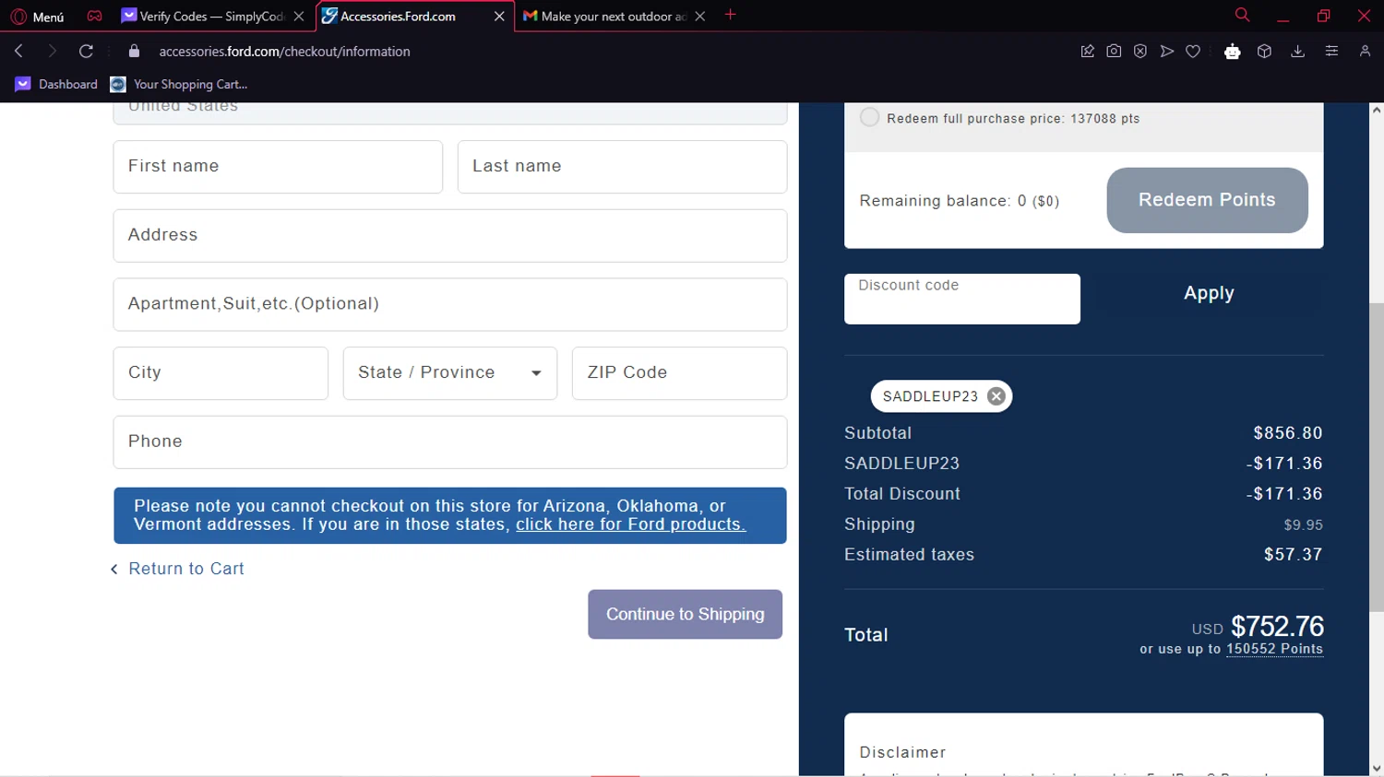This screenshot has width=1384, height=777.
Task: Click the ZIP Code field
Action: click(679, 373)
